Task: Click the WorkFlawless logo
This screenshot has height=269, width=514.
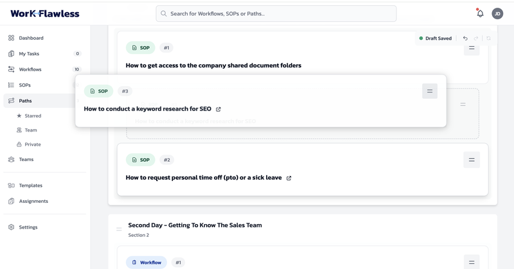Action: click(x=45, y=13)
